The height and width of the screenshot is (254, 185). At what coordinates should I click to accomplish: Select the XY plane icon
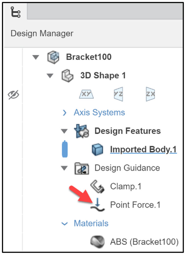(x=86, y=94)
